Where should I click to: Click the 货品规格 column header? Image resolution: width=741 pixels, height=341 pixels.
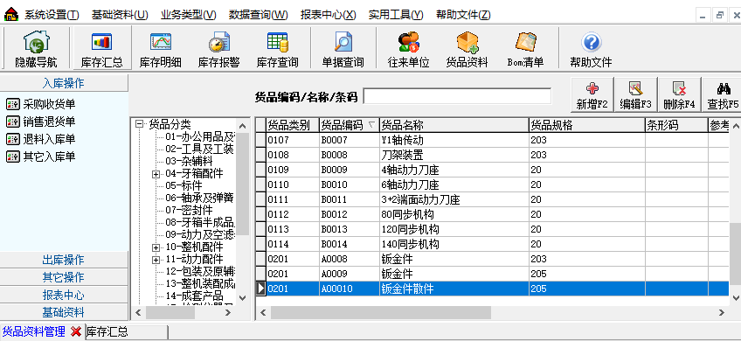587,125
